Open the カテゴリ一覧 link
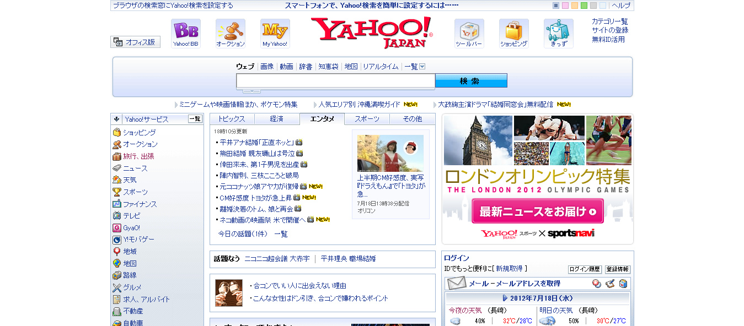The width and height of the screenshot is (744, 326). [x=610, y=21]
